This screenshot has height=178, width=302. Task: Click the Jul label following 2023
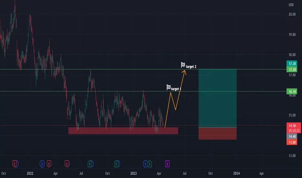click(184, 173)
